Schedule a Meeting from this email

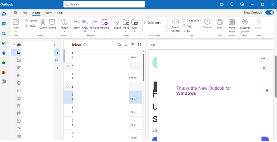[x=104, y=24]
